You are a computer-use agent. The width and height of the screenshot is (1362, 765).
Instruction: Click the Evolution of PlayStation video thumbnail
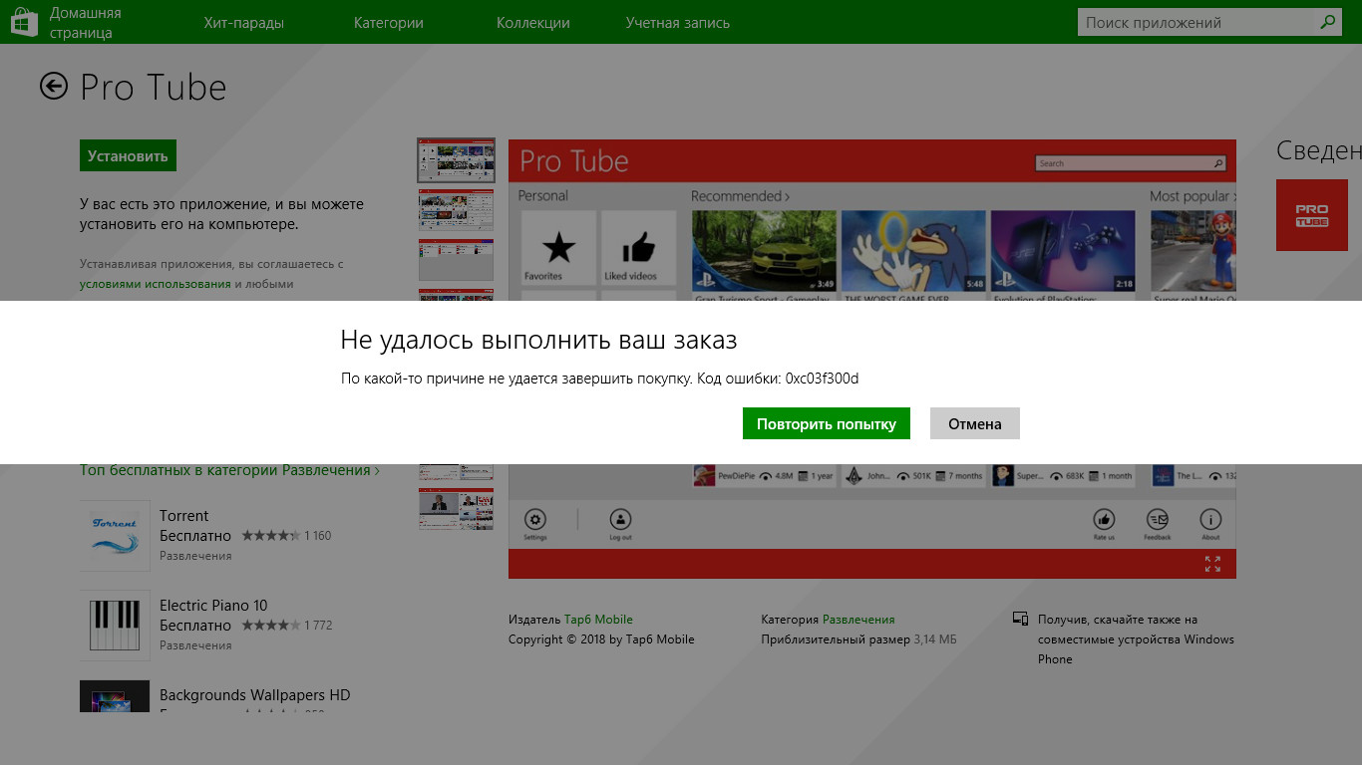[x=1063, y=249]
